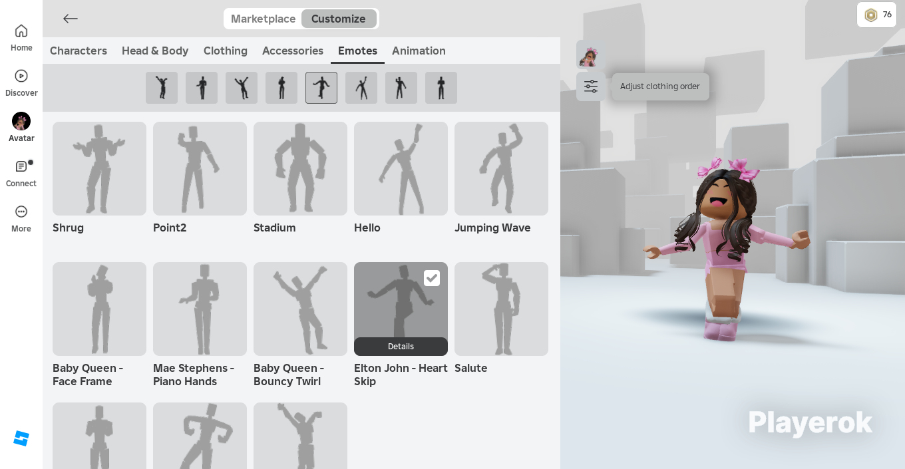Click the 3D avatar preview character
The width and height of the screenshot is (905, 469).
point(725,249)
